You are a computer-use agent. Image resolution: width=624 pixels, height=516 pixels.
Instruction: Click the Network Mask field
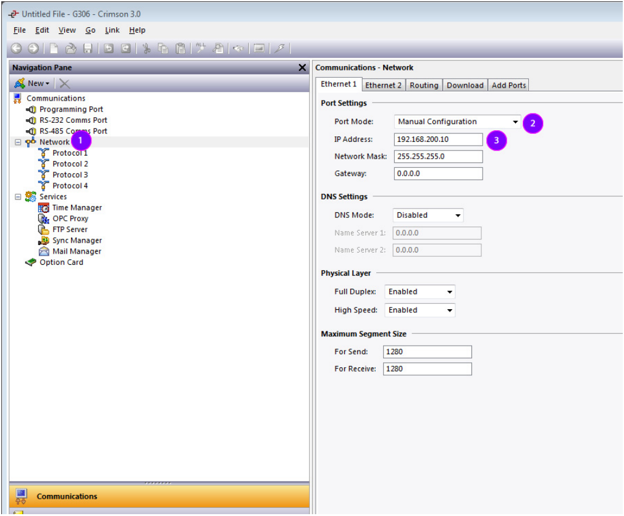tap(438, 157)
